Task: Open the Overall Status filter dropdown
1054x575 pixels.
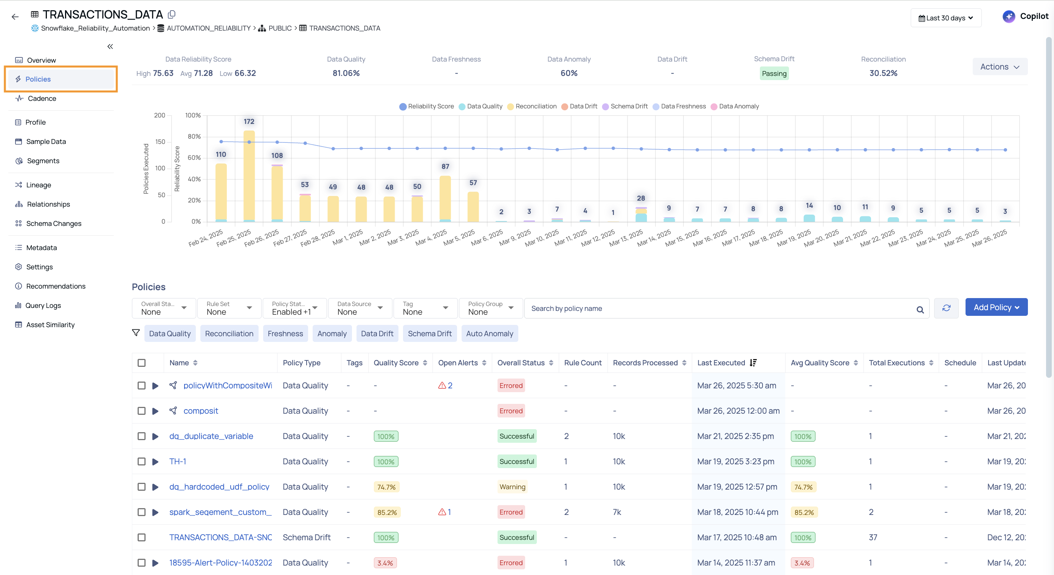Action: pos(164,308)
